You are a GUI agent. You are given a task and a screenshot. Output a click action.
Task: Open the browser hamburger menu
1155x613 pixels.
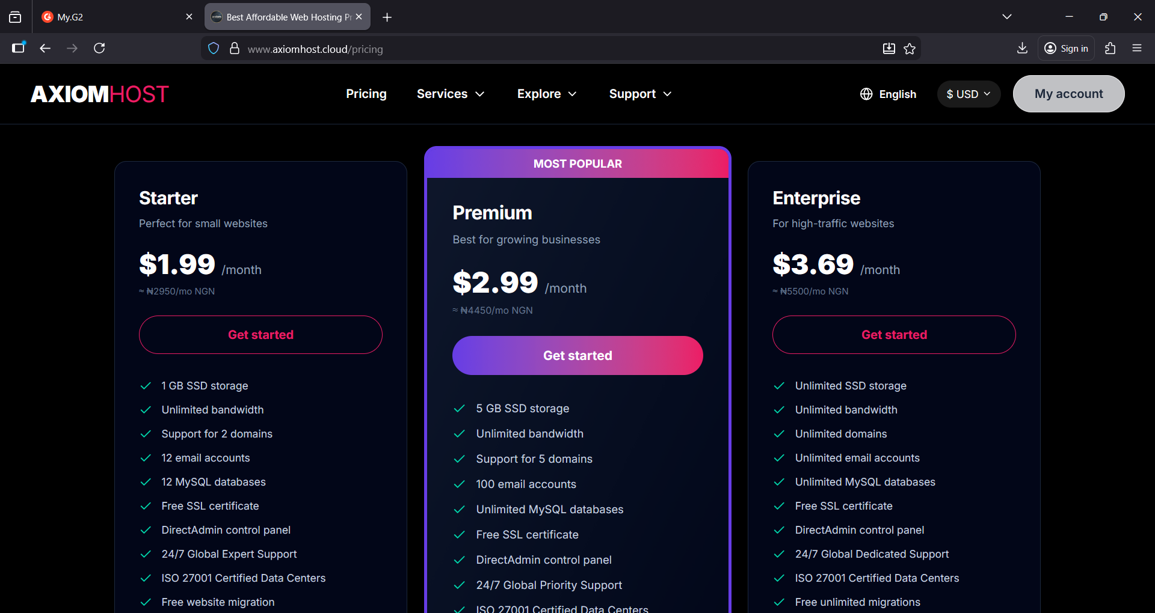pos(1137,48)
